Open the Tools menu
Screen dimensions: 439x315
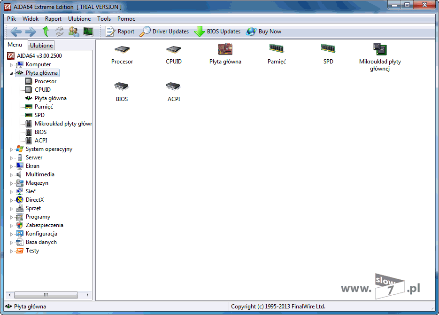click(x=104, y=19)
